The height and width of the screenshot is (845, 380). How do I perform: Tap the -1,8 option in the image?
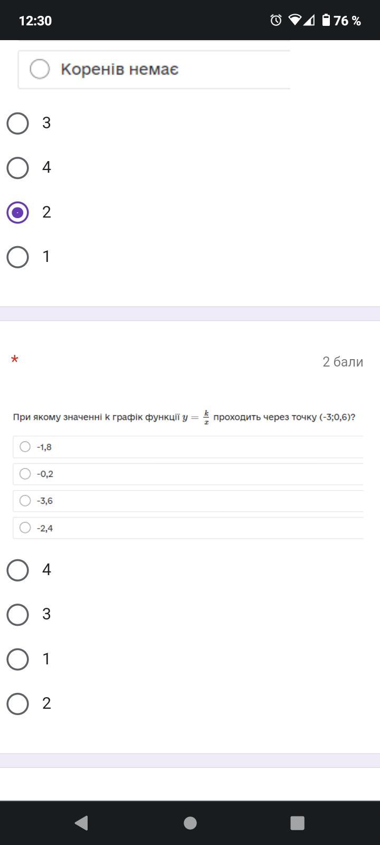pos(188,447)
